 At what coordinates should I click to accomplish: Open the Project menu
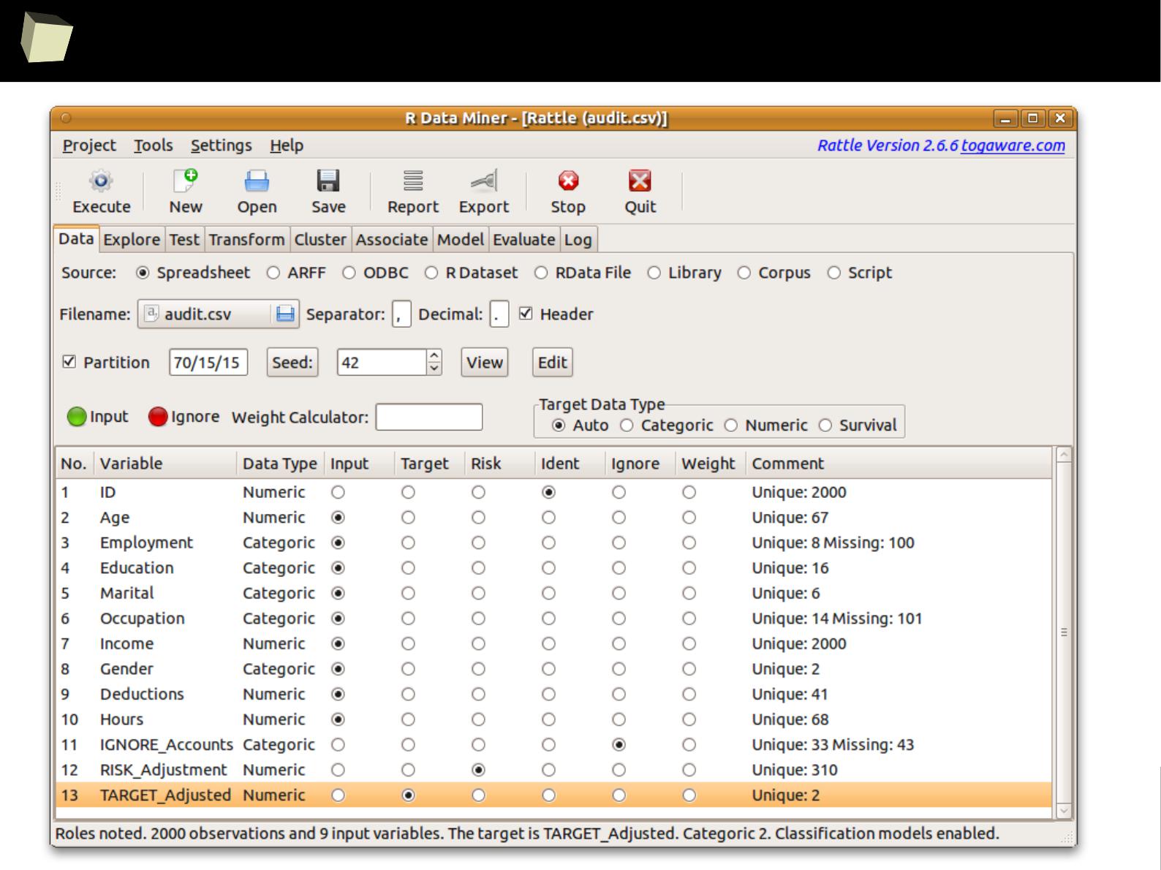pyautogui.click(x=89, y=145)
